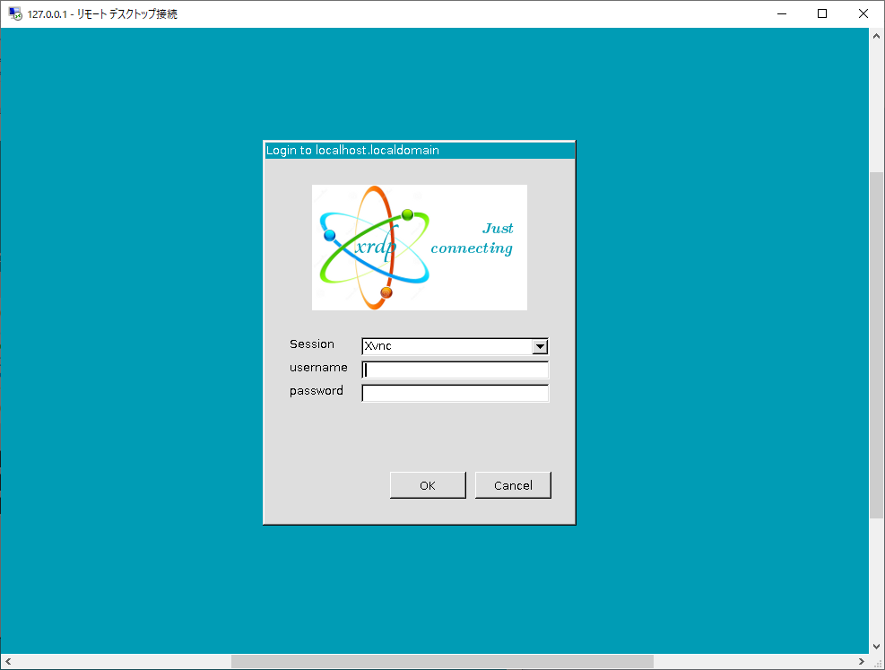Focus the password input field

click(x=455, y=393)
